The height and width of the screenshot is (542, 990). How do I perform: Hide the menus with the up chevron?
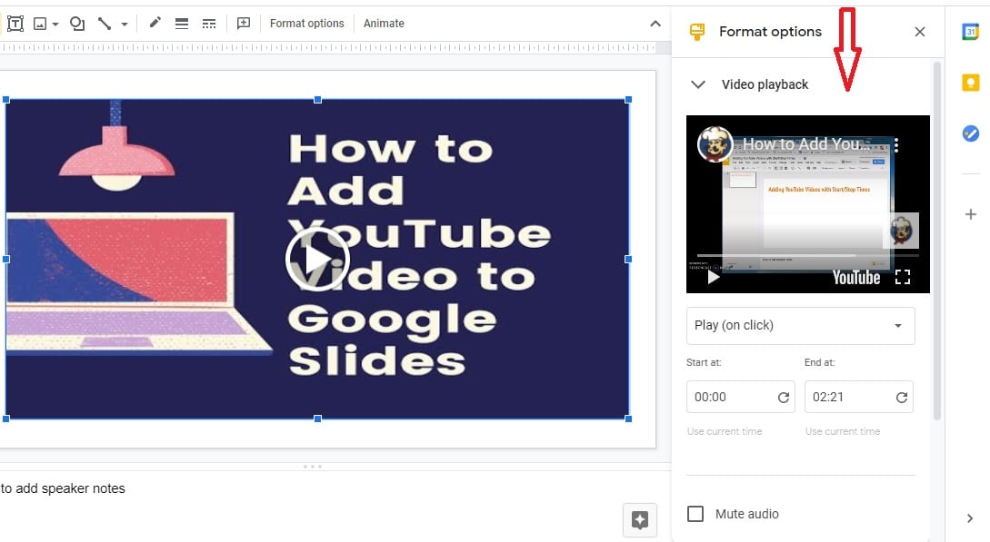click(x=655, y=24)
